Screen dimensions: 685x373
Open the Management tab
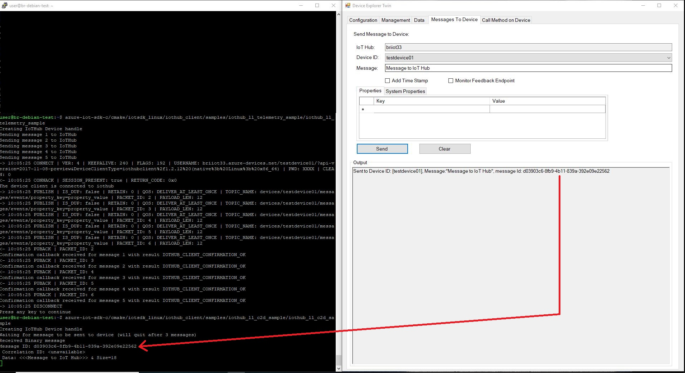[x=395, y=20]
